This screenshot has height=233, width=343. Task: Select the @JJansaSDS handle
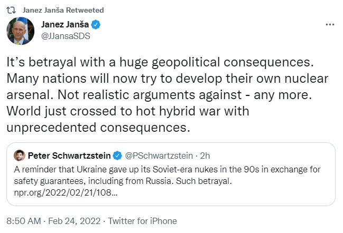[x=63, y=35]
